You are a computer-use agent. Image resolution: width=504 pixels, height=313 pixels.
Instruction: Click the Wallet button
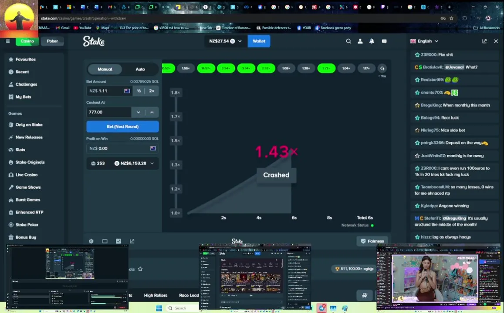pyautogui.click(x=259, y=41)
